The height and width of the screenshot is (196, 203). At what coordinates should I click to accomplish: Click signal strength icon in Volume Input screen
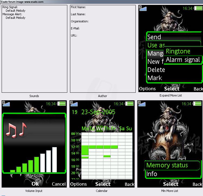point(6,104)
